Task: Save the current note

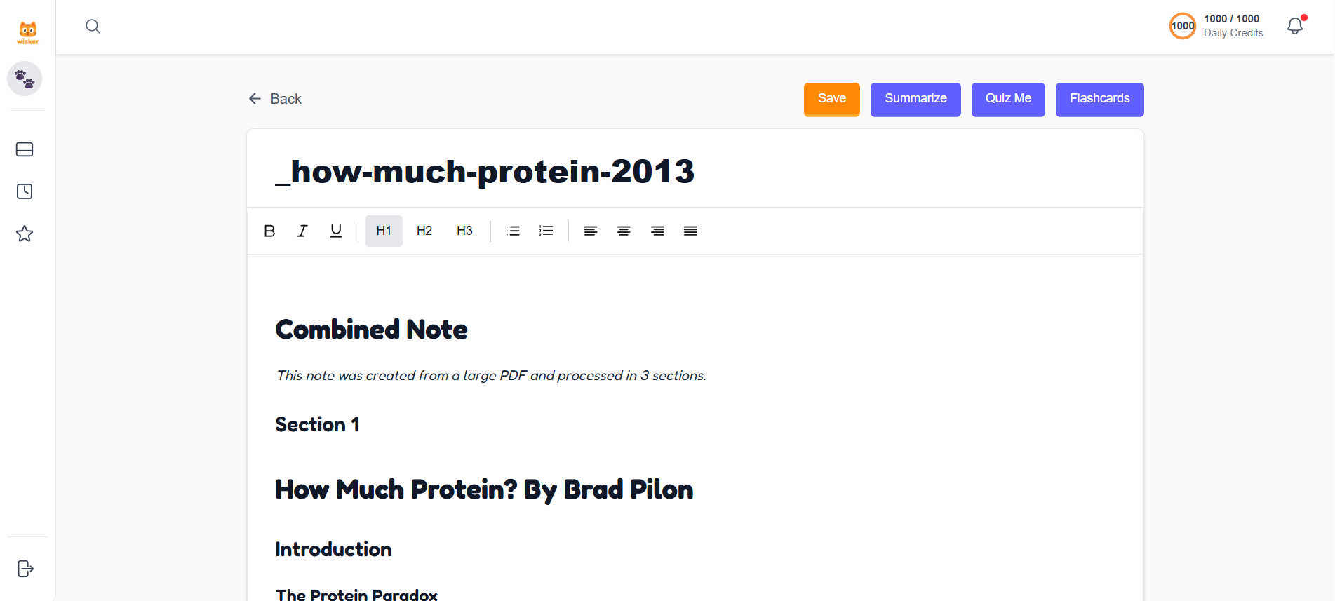Action: click(x=831, y=99)
